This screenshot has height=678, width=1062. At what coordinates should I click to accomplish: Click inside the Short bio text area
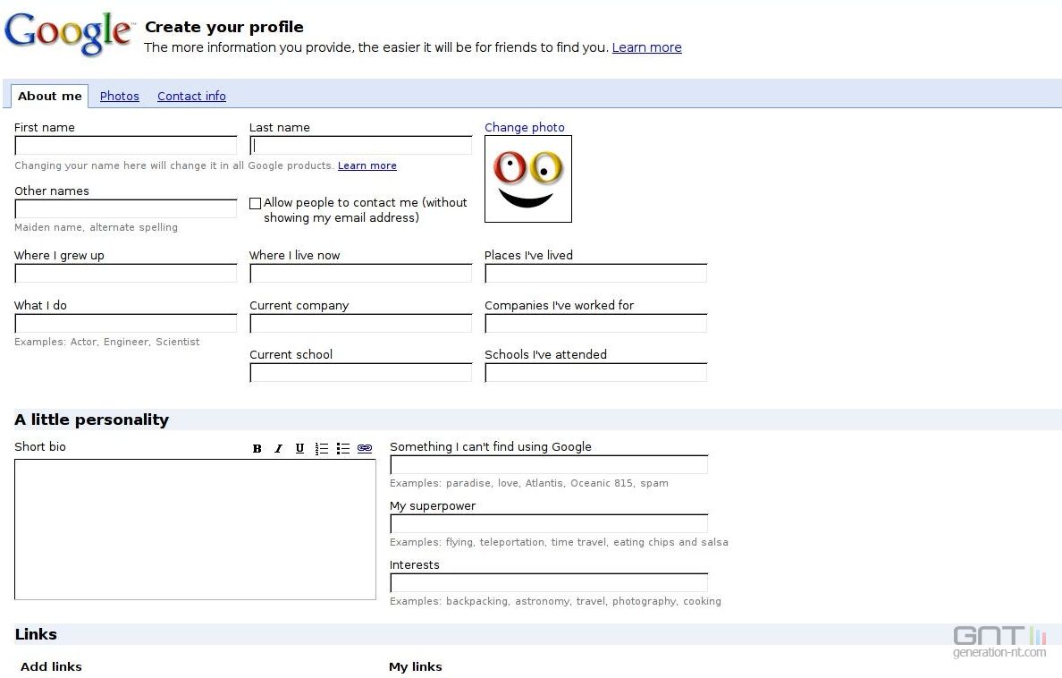coord(195,530)
